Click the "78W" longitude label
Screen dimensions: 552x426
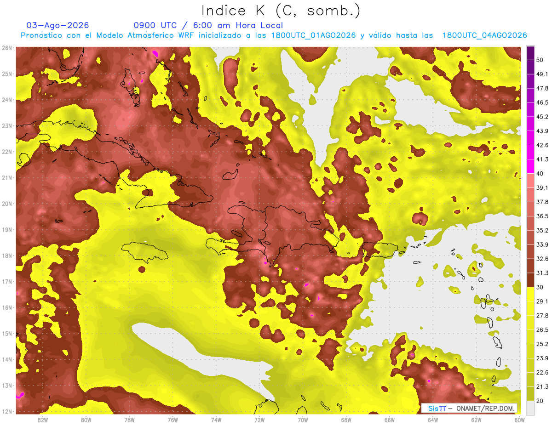click(x=129, y=420)
